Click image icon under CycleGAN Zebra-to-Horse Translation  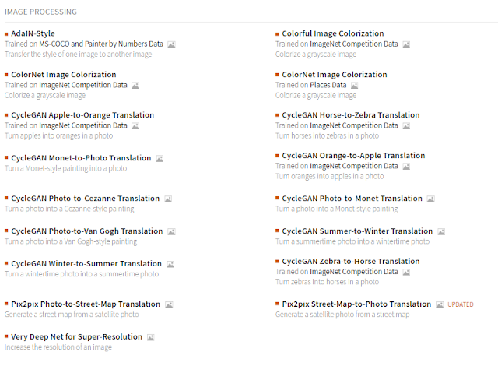click(x=406, y=273)
